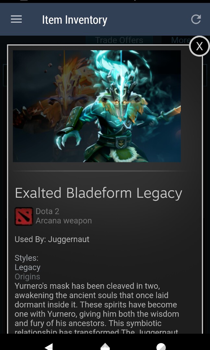Click the Exalted Bladeform Legacy title
210x350 pixels.
(99, 193)
